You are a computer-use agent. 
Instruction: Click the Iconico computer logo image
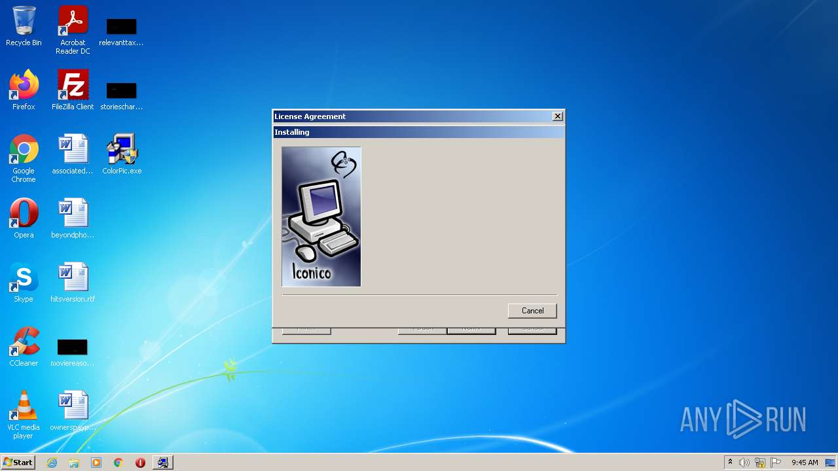(x=321, y=217)
